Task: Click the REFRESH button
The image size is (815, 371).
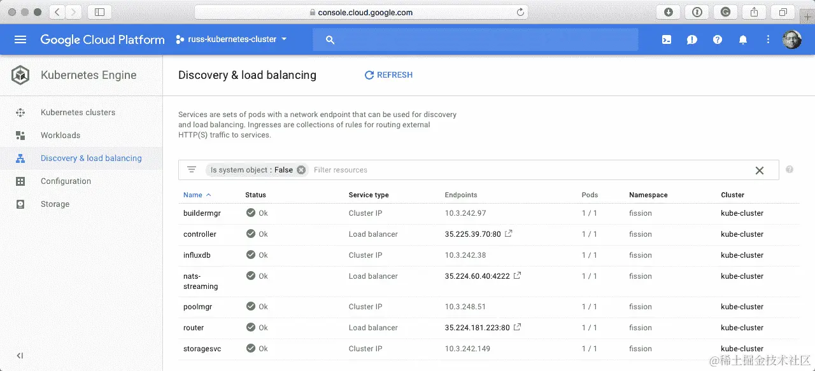Action: [388, 75]
